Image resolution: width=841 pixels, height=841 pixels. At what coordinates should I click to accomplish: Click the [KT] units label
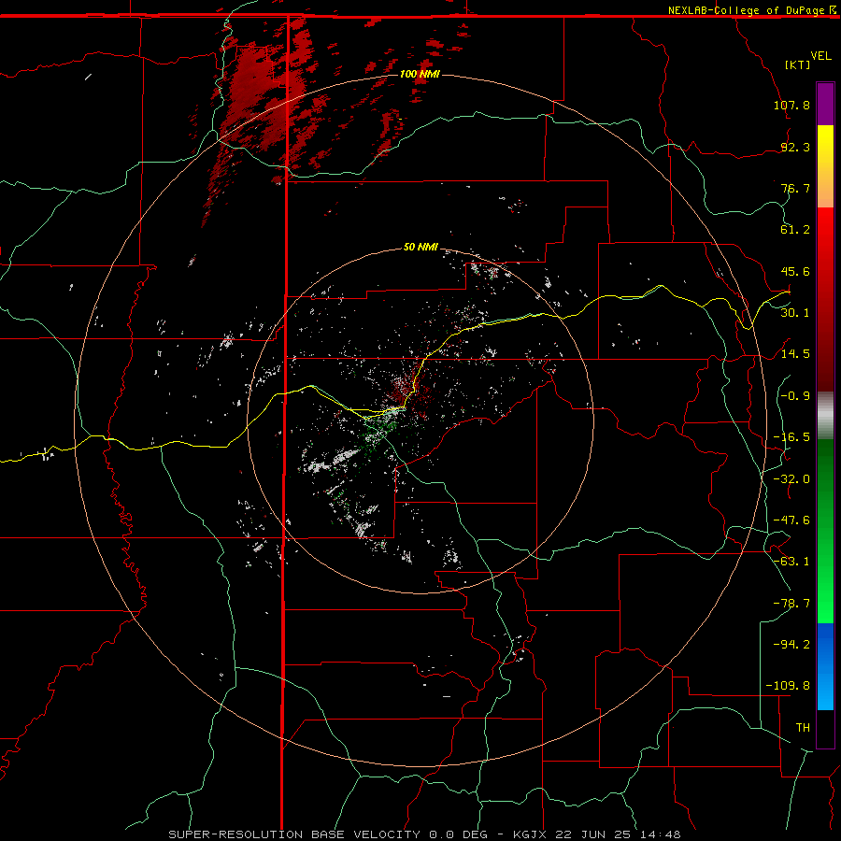coord(798,64)
